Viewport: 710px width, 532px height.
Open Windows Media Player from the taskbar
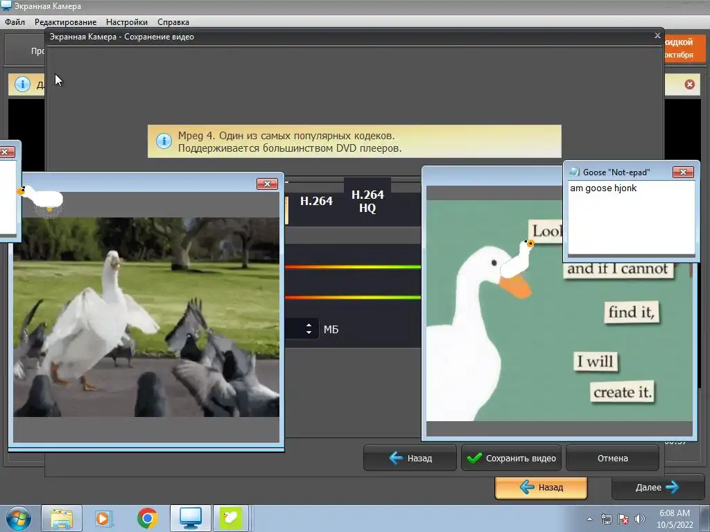pos(103,518)
